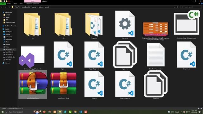Open Visual Studio Code from the taskbar
The height and width of the screenshot is (114, 203).
tap(81, 112)
